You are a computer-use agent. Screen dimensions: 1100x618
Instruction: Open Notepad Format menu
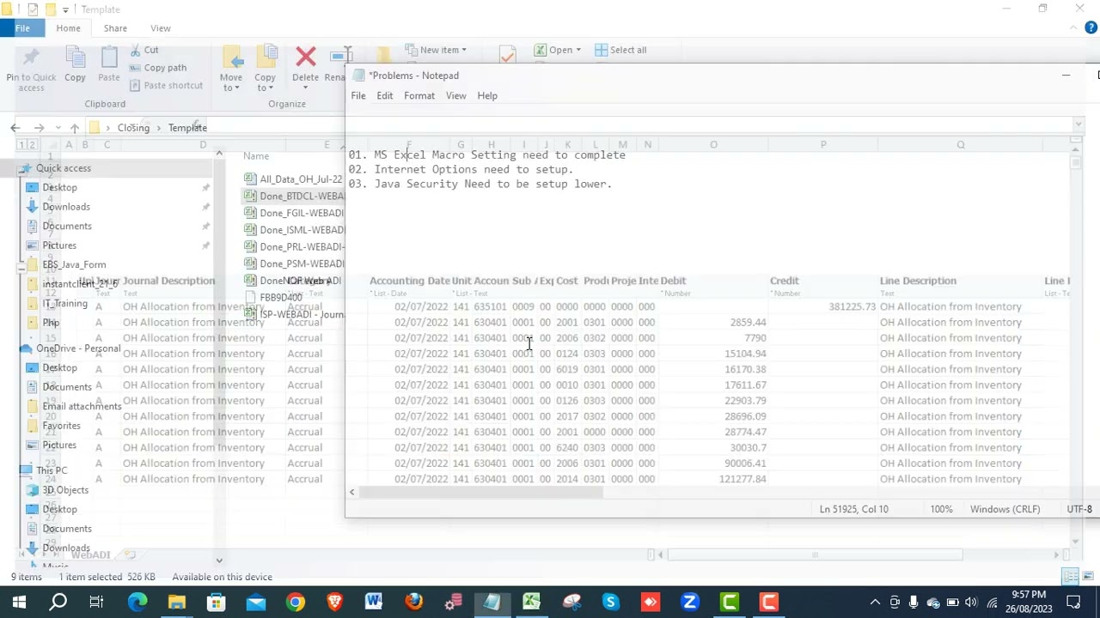click(x=419, y=95)
